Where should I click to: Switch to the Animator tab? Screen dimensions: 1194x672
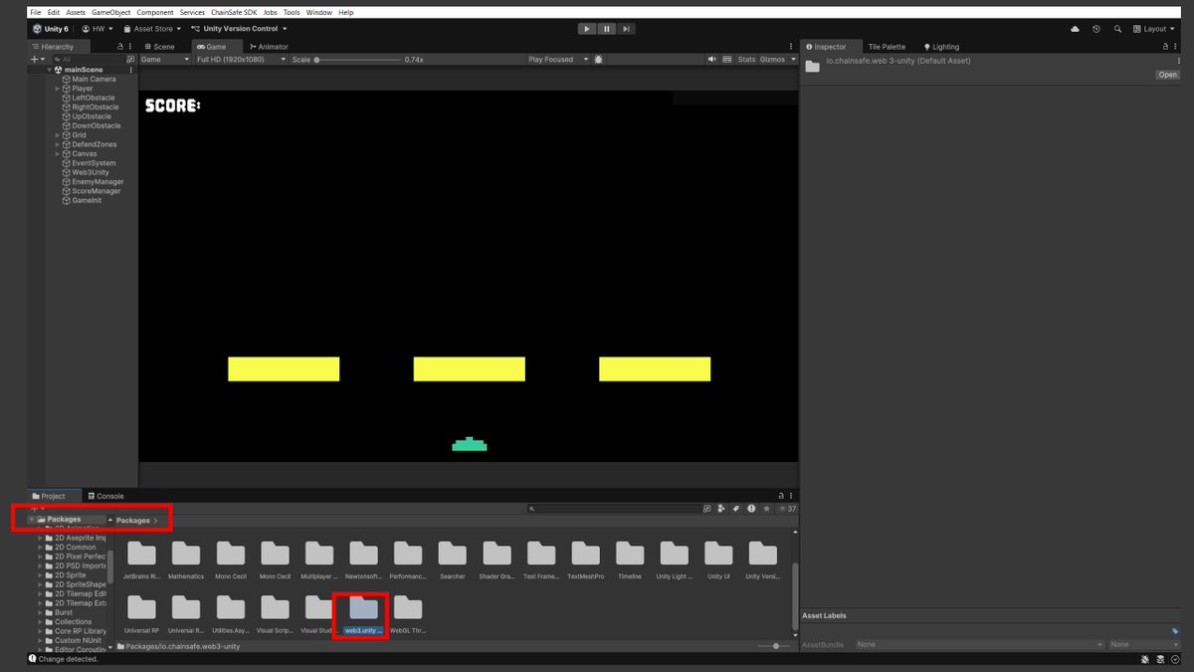click(x=268, y=47)
